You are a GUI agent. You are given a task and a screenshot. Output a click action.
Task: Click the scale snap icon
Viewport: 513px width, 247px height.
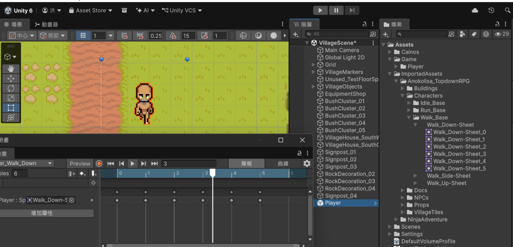(x=204, y=35)
